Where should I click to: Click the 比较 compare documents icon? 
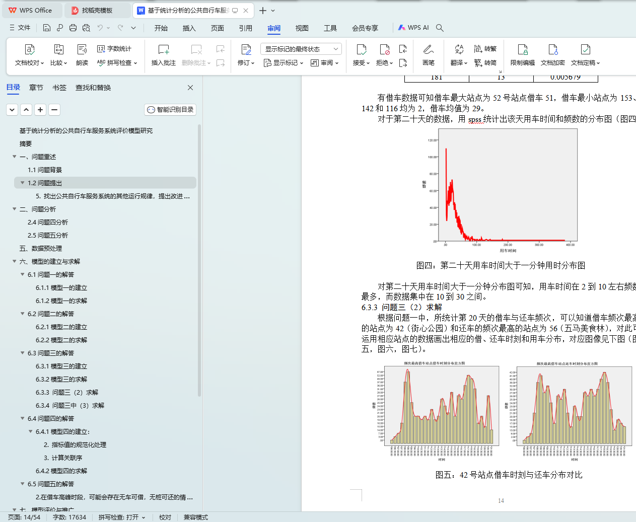click(58, 49)
